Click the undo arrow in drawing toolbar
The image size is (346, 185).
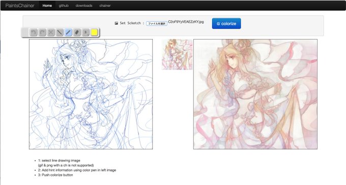pos(33,33)
